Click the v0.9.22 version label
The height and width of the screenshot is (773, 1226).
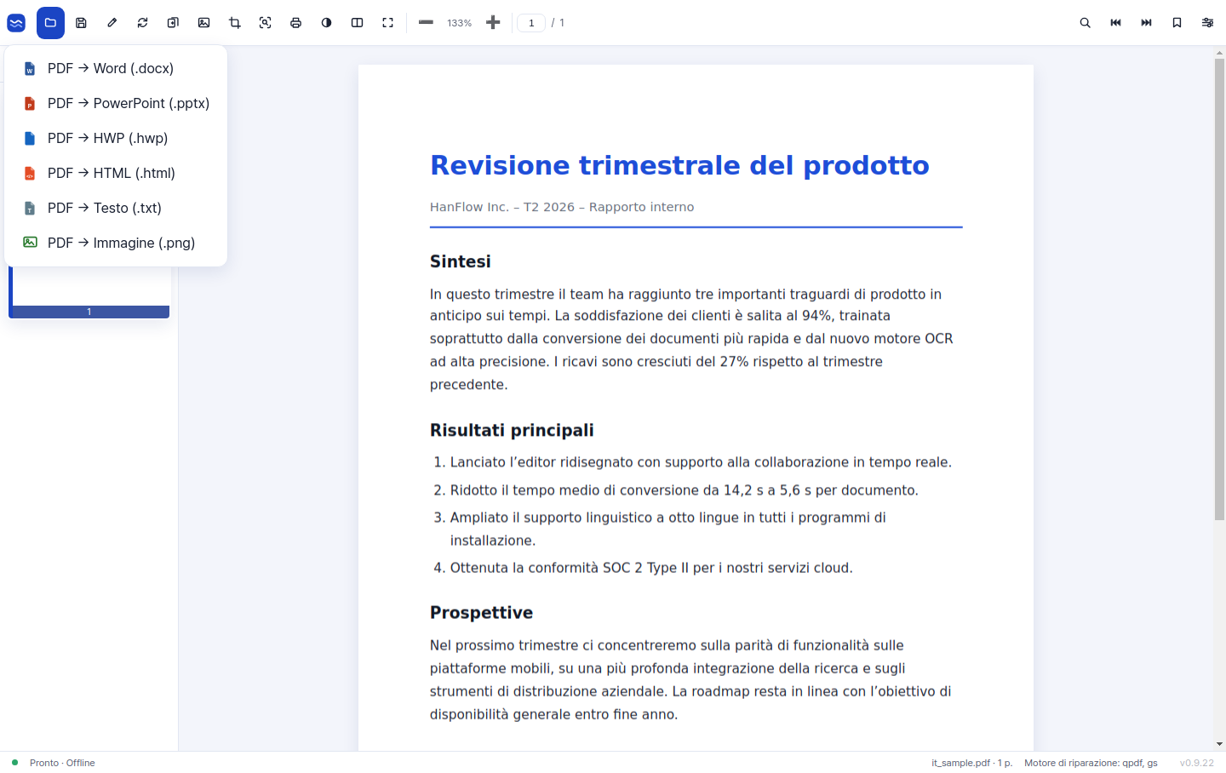1196,763
